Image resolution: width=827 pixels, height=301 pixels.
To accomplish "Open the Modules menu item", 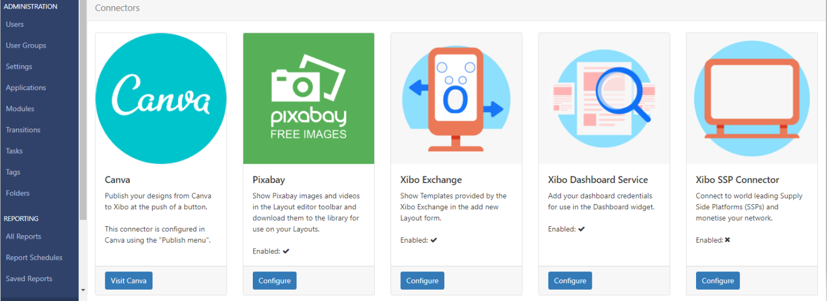I will pyautogui.click(x=20, y=109).
